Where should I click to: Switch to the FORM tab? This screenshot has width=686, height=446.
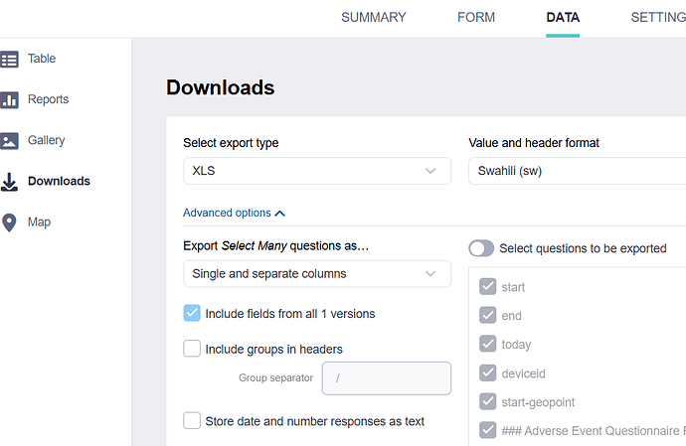[476, 18]
